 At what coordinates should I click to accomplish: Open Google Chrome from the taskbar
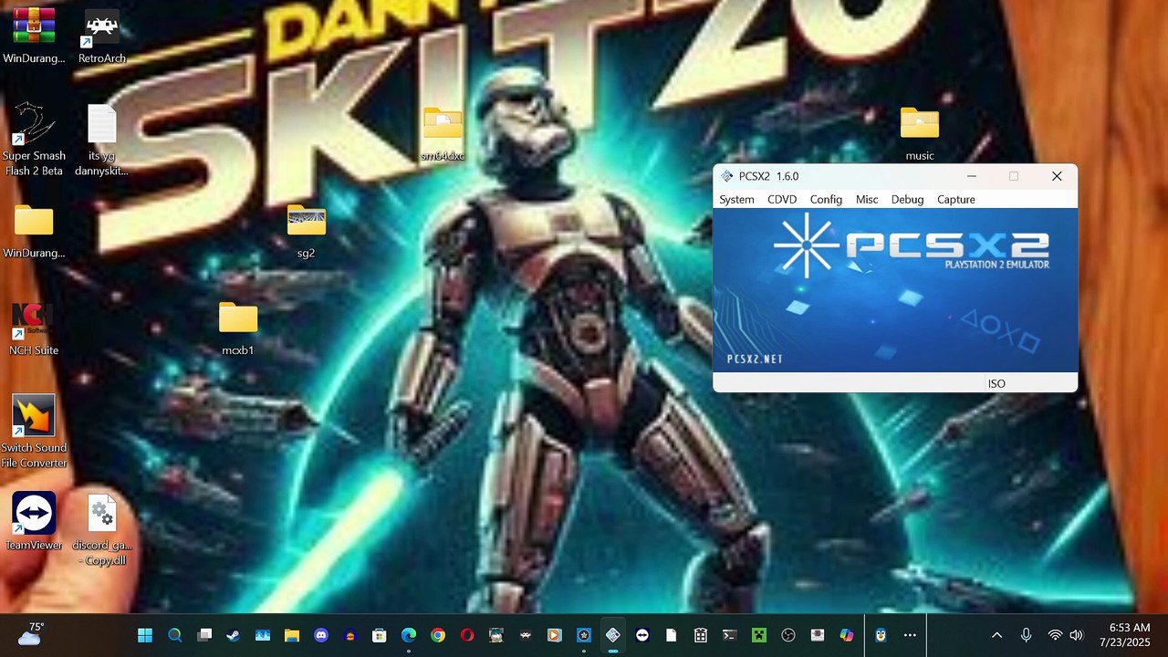[x=438, y=635]
